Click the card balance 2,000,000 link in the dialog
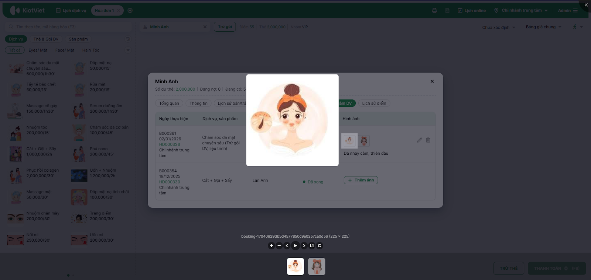The image size is (591, 280). [x=185, y=89]
